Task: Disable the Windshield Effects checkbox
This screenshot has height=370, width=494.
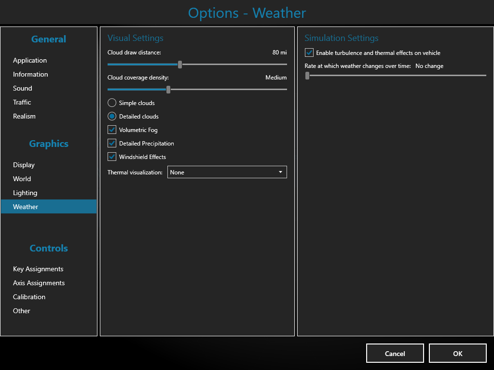Action: click(112, 157)
